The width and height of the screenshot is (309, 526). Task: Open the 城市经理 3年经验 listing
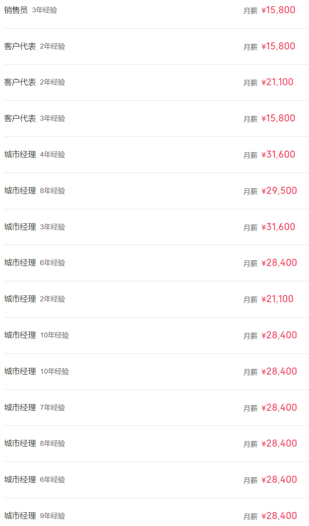[x=20, y=227]
